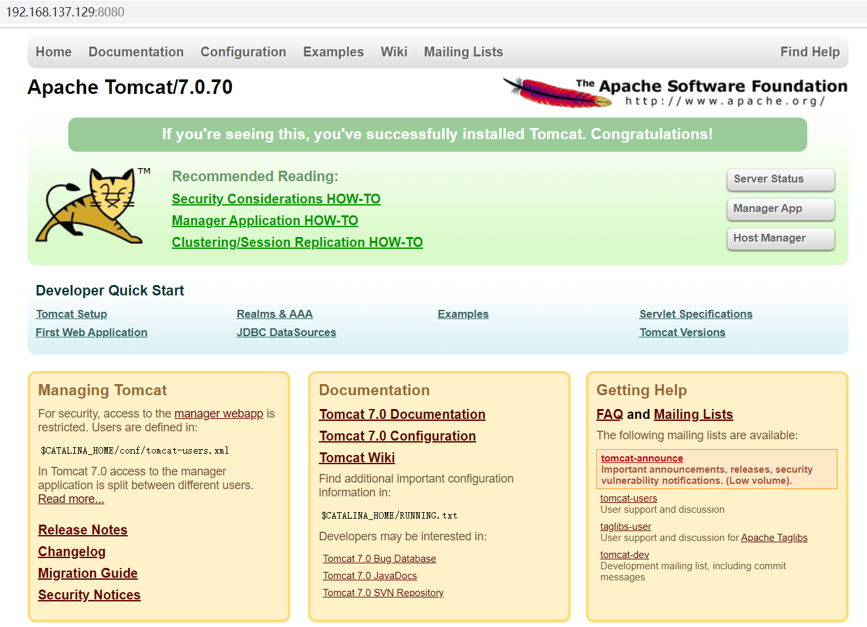Screen dimensions: 867x627
Task: Click the Apache Software Foundation feather logo
Action: point(675,93)
